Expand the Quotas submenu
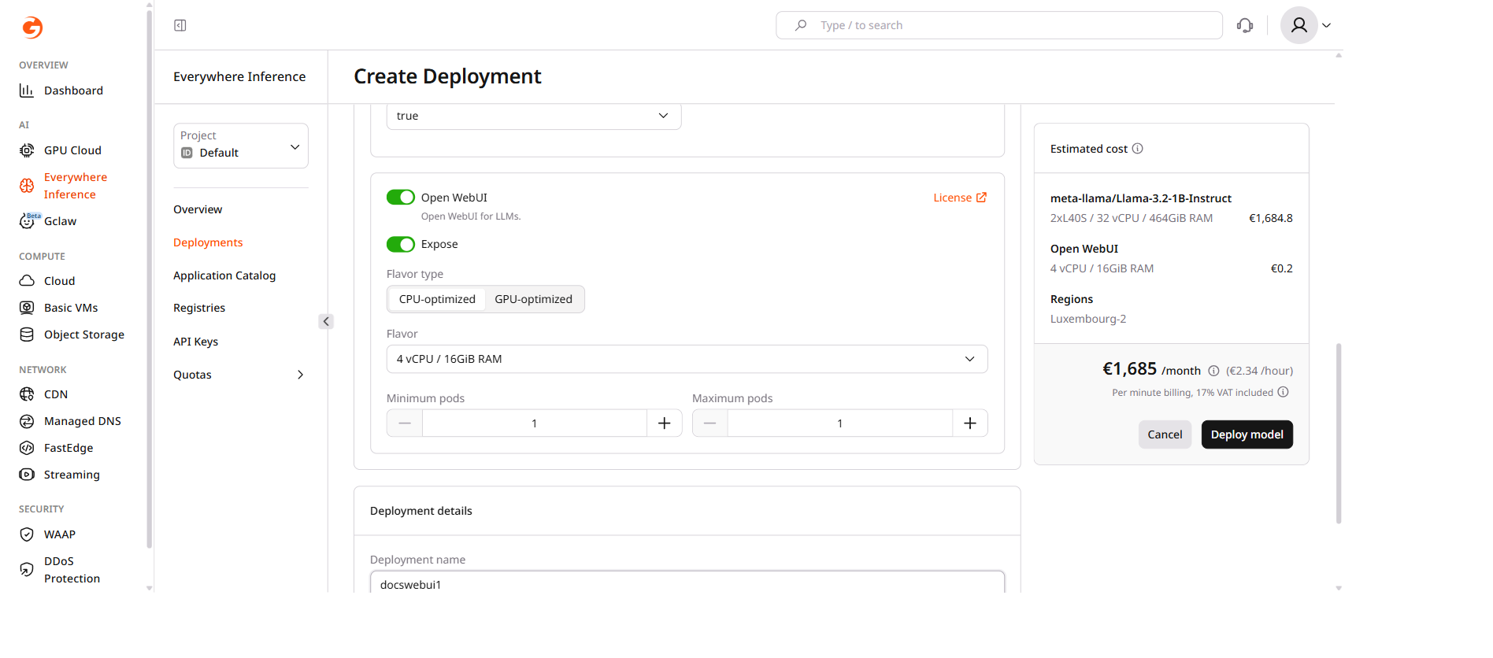Viewport: 1493px width, 658px height. click(x=300, y=375)
